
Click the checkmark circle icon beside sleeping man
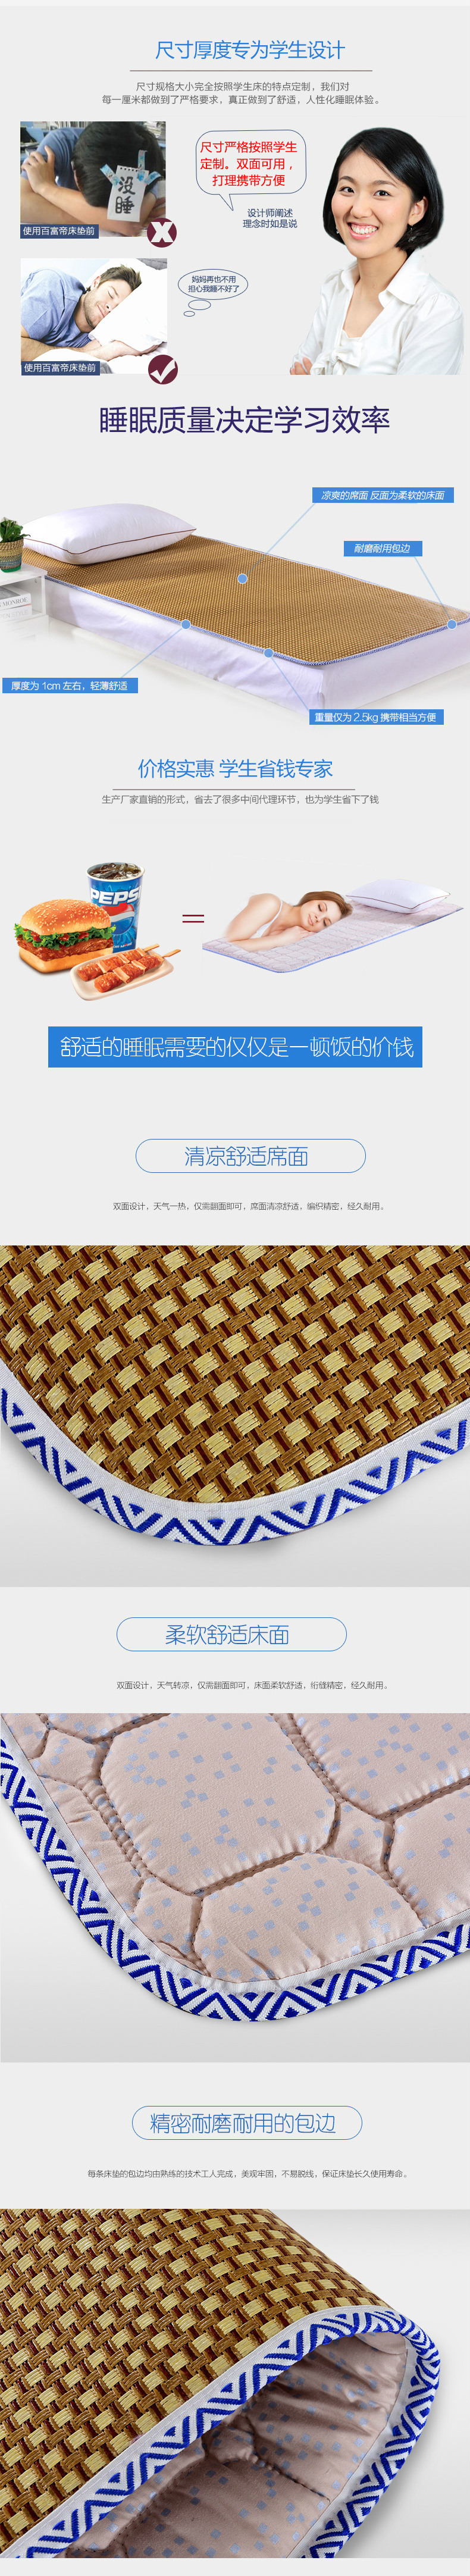coord(162,370)
